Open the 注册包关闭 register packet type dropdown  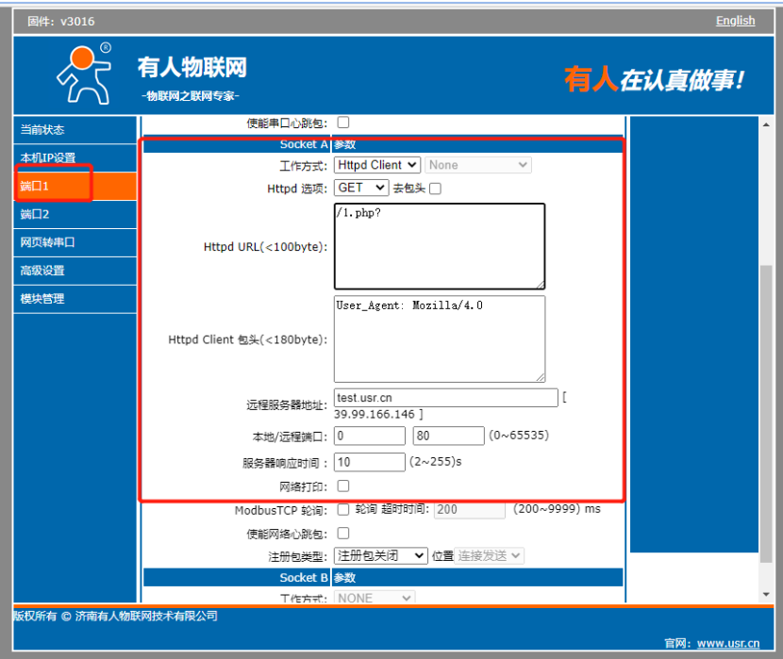click(381, 556)
